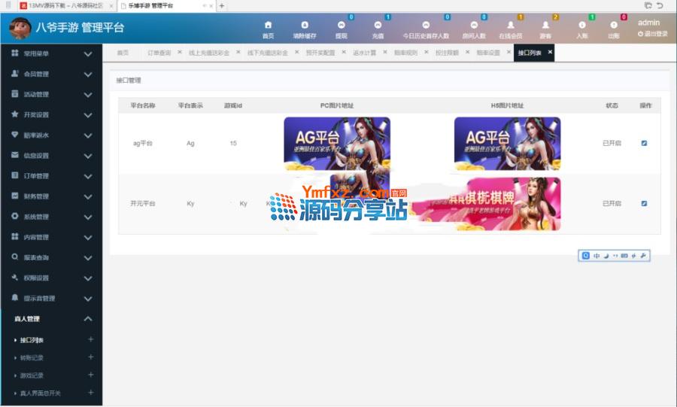Open 真人界面总开关 in the sidebar
Viewport: 677px width, 407px height.
click(x=40, y=393)
